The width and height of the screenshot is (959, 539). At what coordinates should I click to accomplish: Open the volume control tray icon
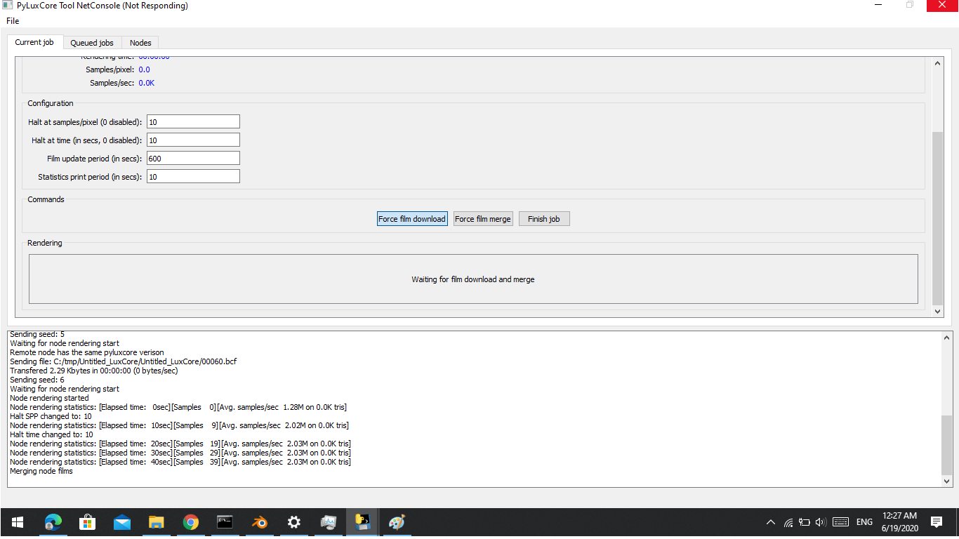coord(821,522)
